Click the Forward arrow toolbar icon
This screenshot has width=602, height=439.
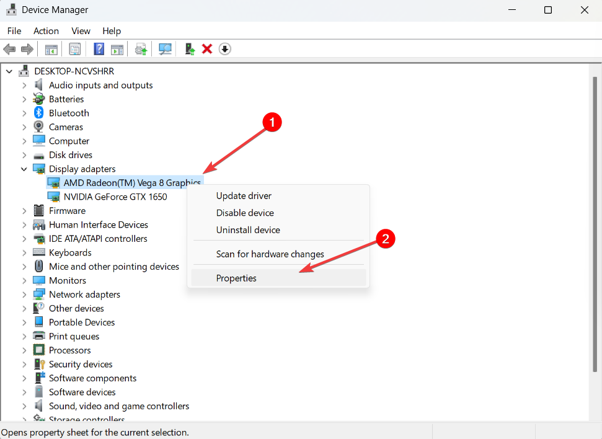click(x=27, y=49)
